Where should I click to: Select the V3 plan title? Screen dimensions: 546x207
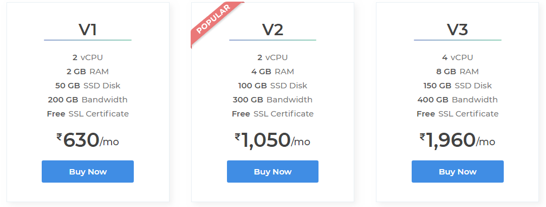[x=458, y=30]
